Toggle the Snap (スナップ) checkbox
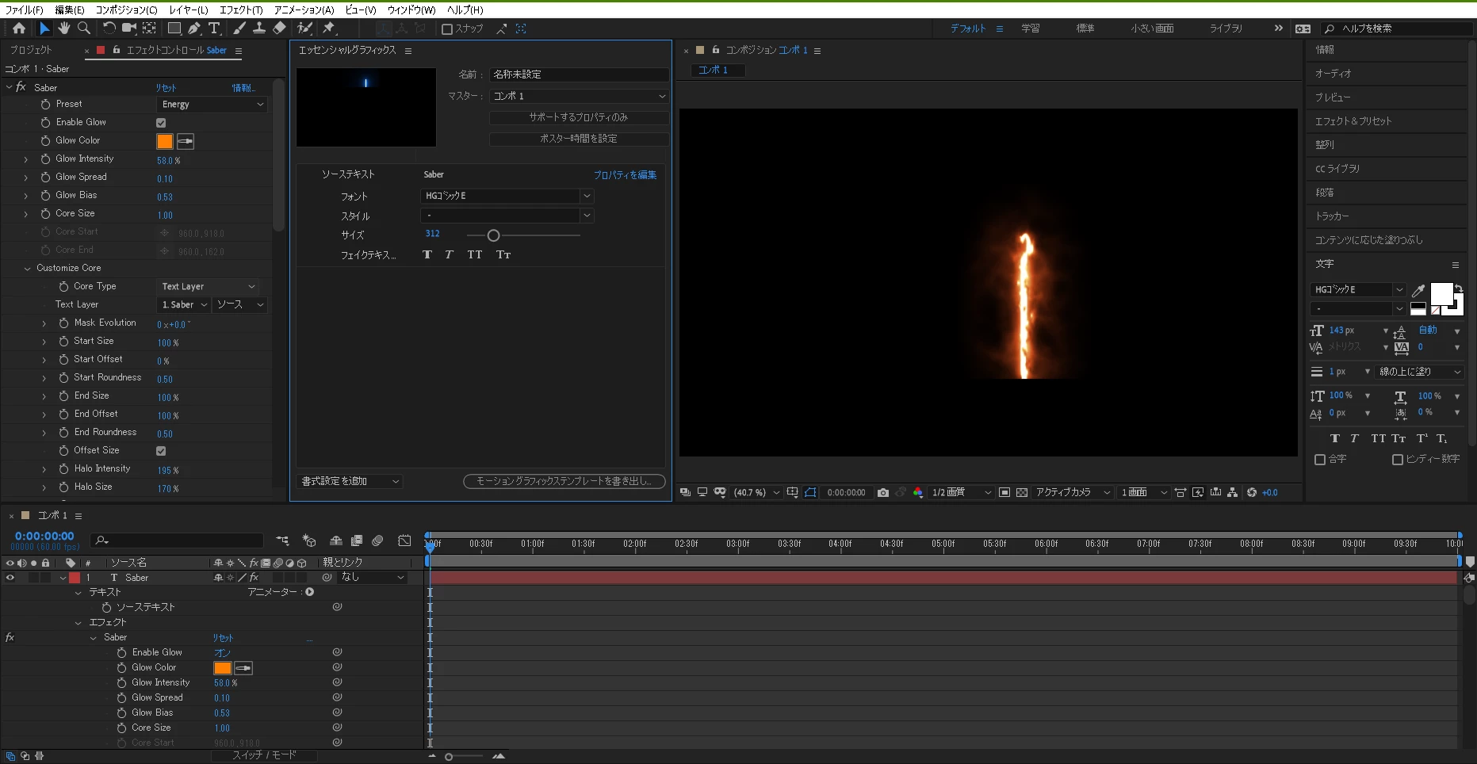 [447, 29]
